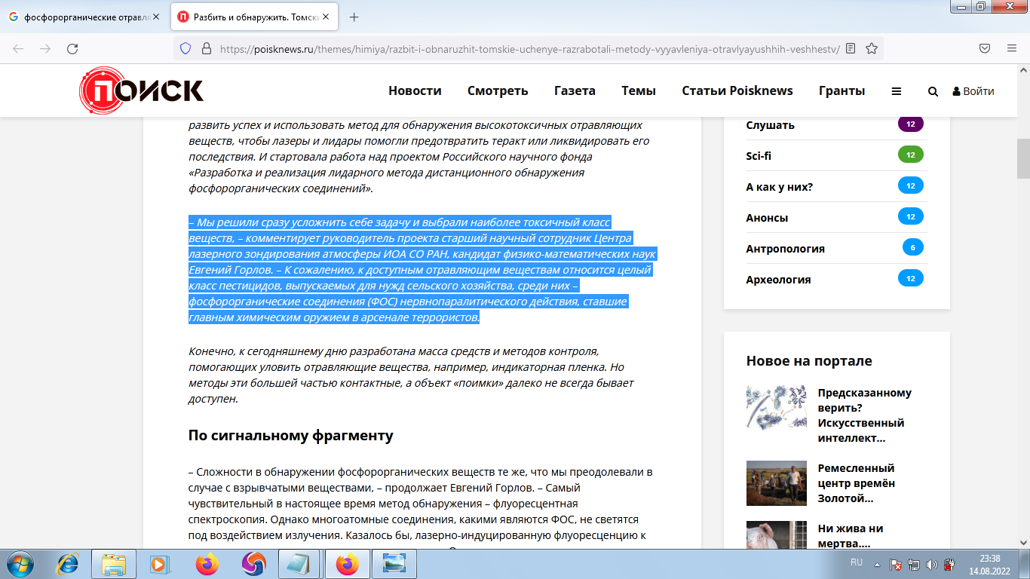
Task: Click the Firefox reload page icon
Action: pos(72,48)
